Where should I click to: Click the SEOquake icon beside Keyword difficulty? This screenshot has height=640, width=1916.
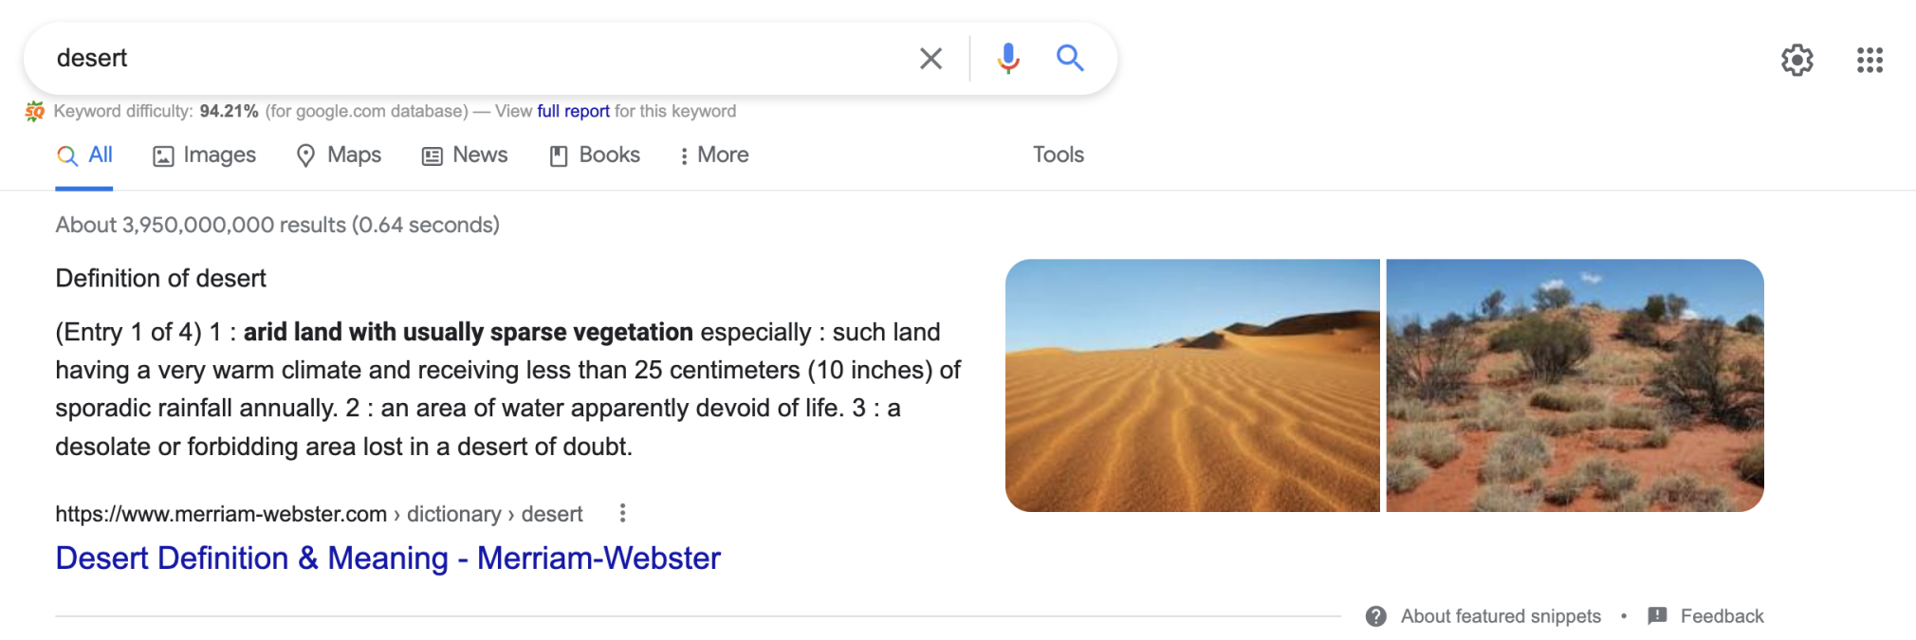(35, 112)
